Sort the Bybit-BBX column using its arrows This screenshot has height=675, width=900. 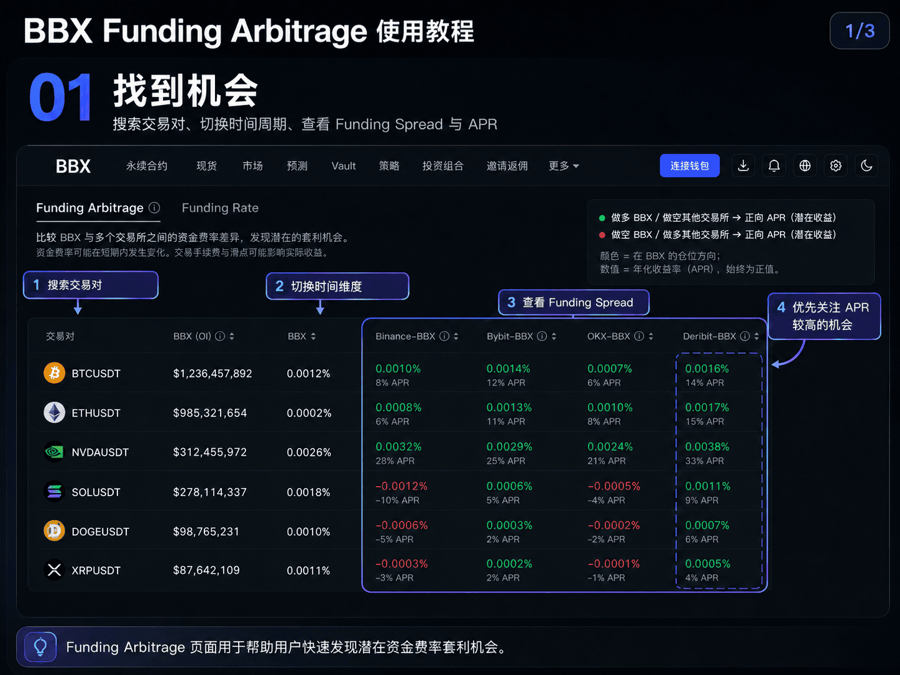pos(554,336)
